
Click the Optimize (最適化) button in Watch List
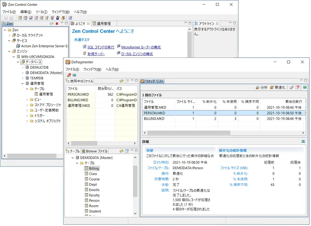point(277,88)
